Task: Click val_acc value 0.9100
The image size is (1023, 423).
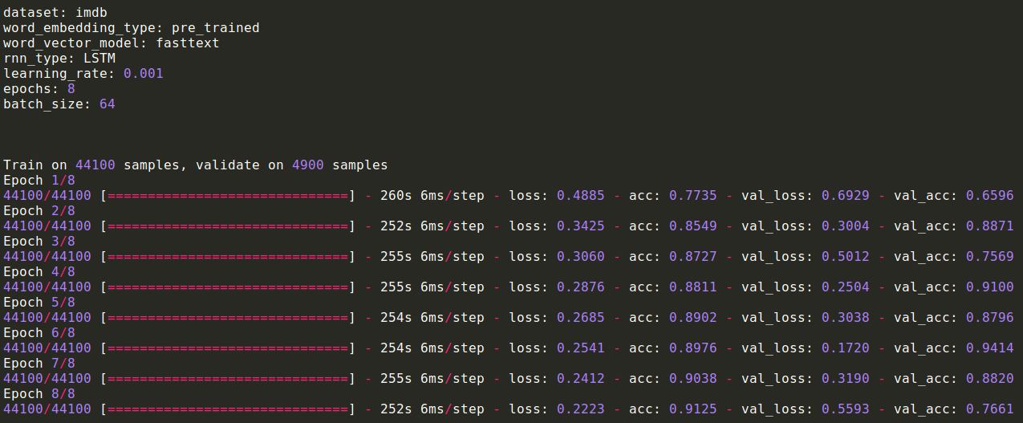Action: pos(990,287)
